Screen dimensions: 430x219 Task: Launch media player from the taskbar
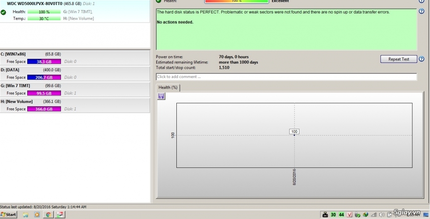pos(37,214)
